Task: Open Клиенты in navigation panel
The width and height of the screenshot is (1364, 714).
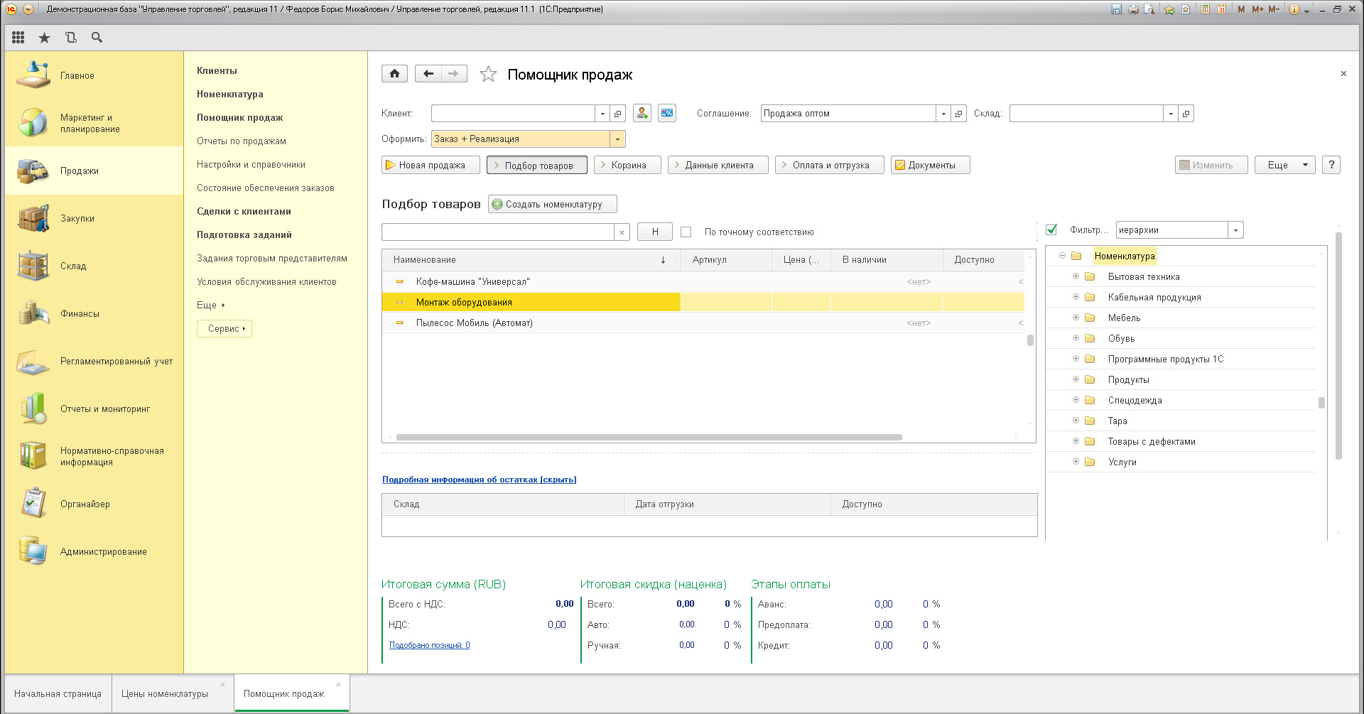Action: [217, 70]
